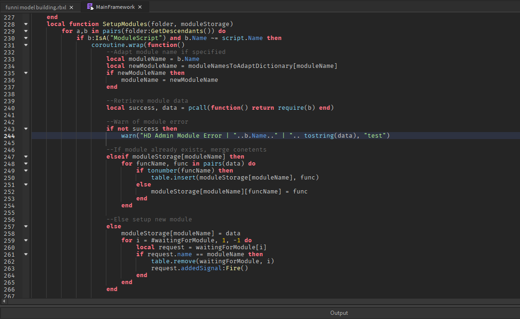Collapse the pairs(folder:GetDescendants()) for loop
The width and height of the screenshot is (520, 319).
(x=26, y=31)
